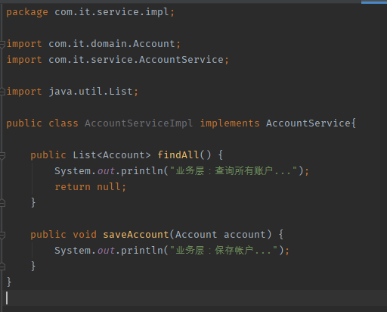This screenshot has height=312, width=387.
Task: Toggle fold marker beside 'import java.util.List'
Action: point(2,92)
